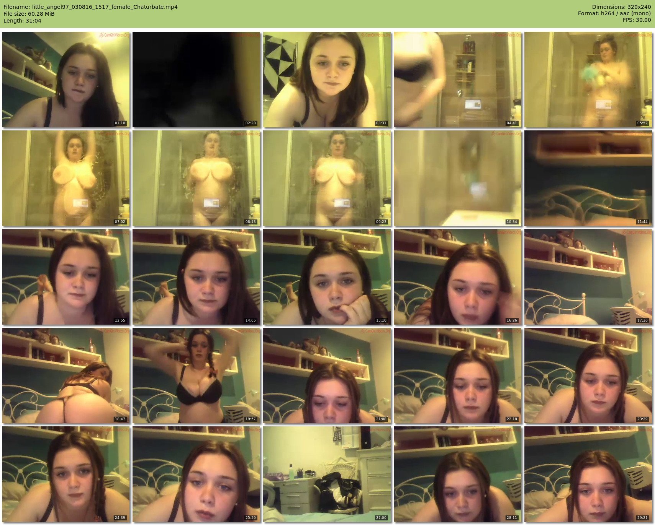Open the thumbnail stamped 03:31
The image size is (655, 525).
tap(327, 80)
